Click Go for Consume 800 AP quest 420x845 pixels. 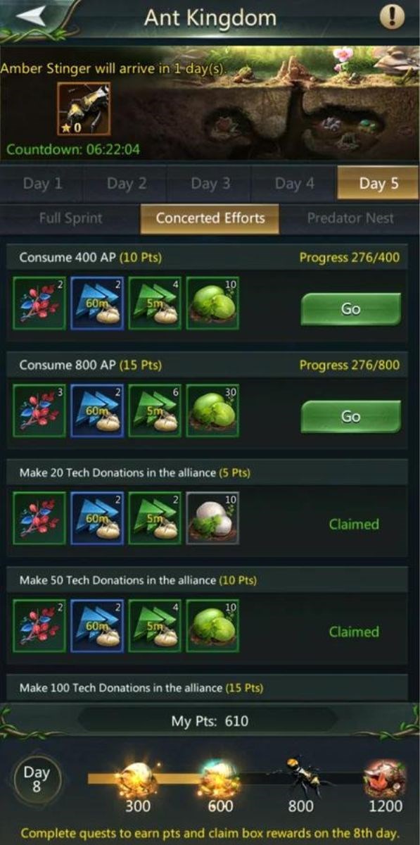coord(350,417)
